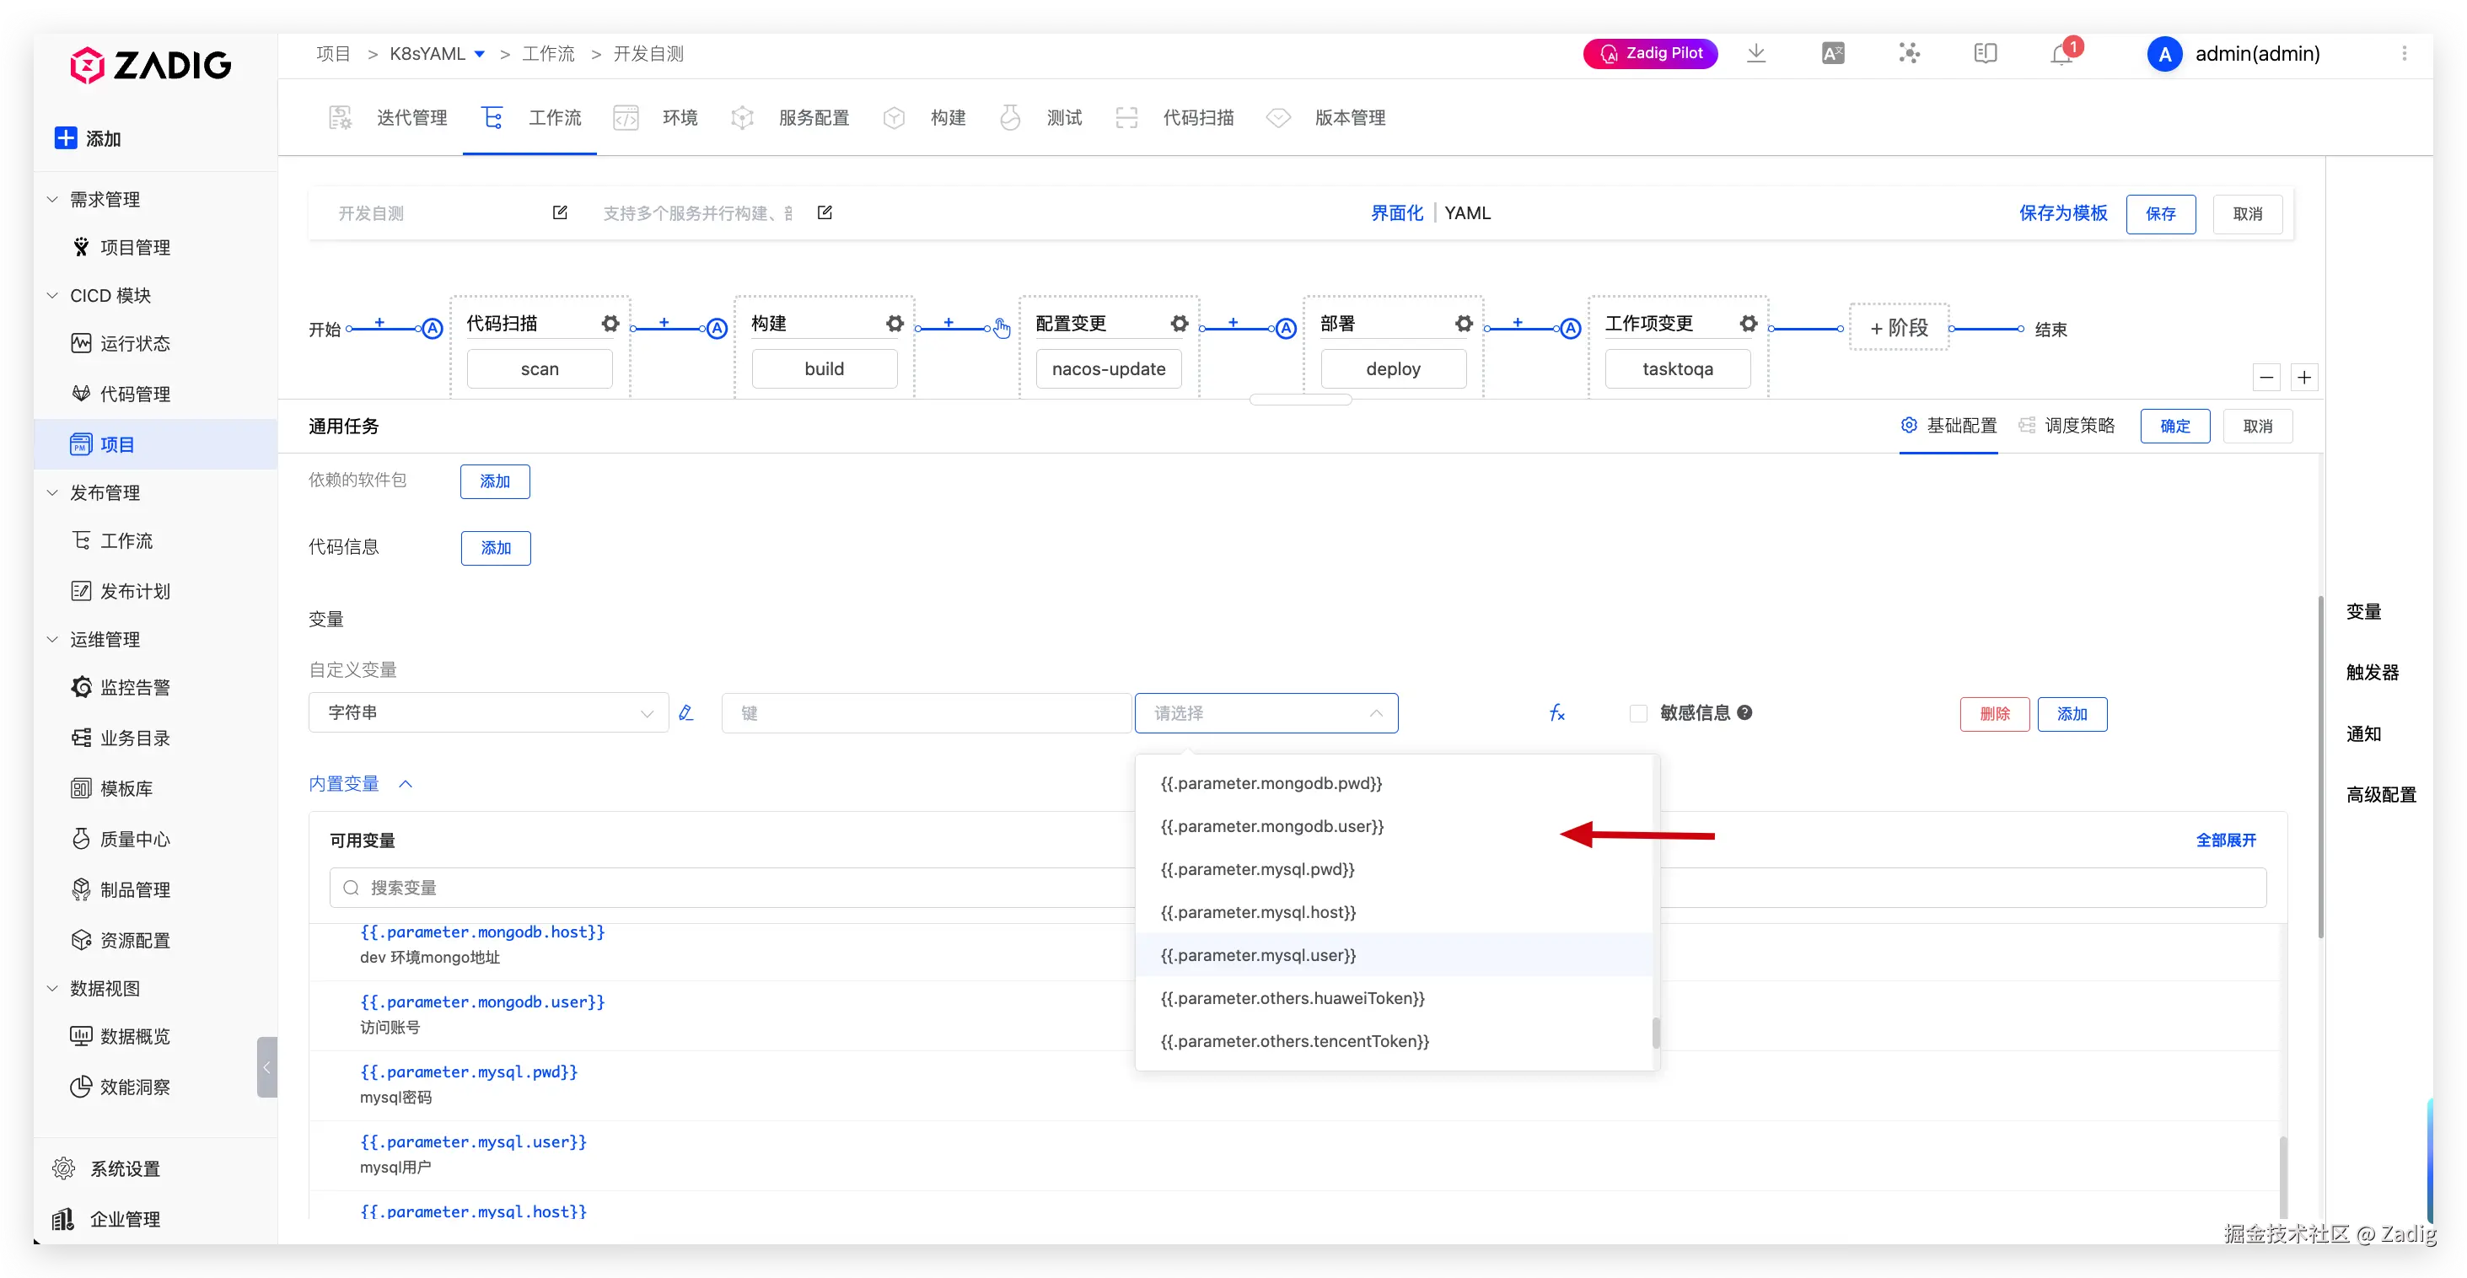Edit the workflow name 开发自测 icon
Viewport: 2467px width, 1278px height.
point(560,212)
